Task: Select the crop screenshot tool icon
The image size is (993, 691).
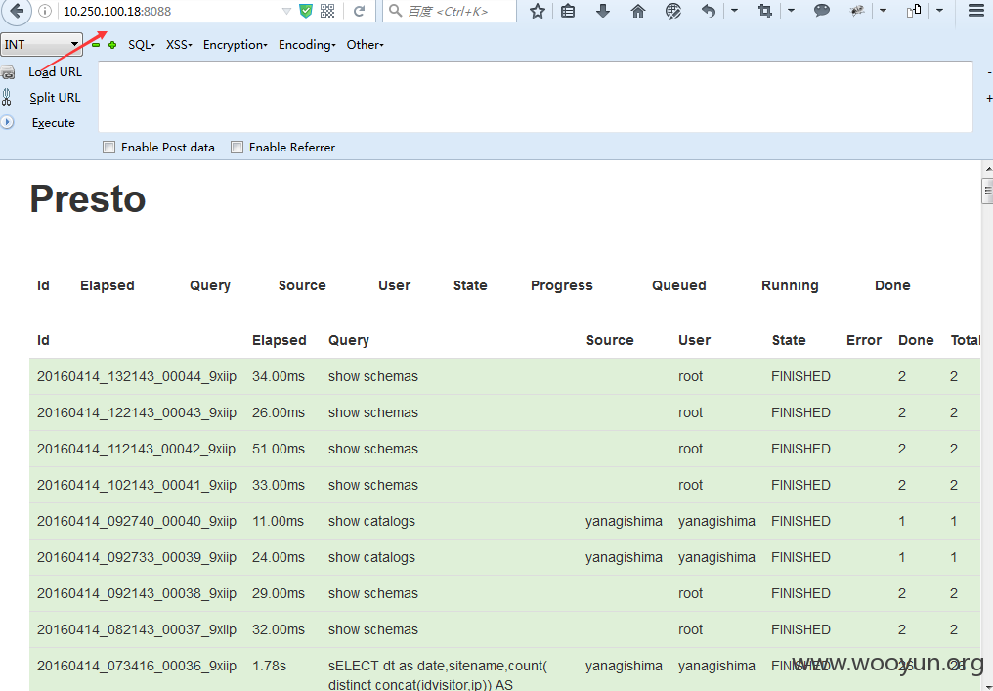Action: [765, 11]
